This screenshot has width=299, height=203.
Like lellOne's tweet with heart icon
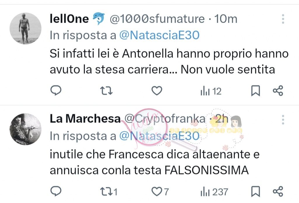click(157, 91)
